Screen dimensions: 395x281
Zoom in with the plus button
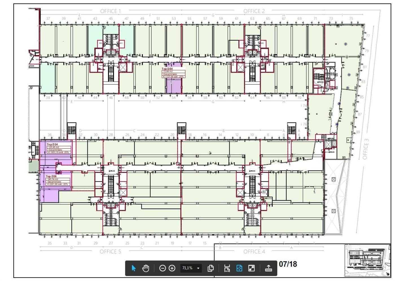tap(172, 268)
